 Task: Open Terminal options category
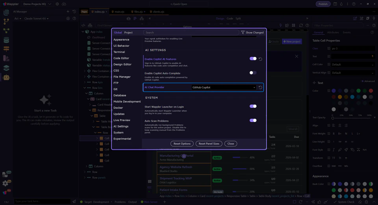point(119,52)
